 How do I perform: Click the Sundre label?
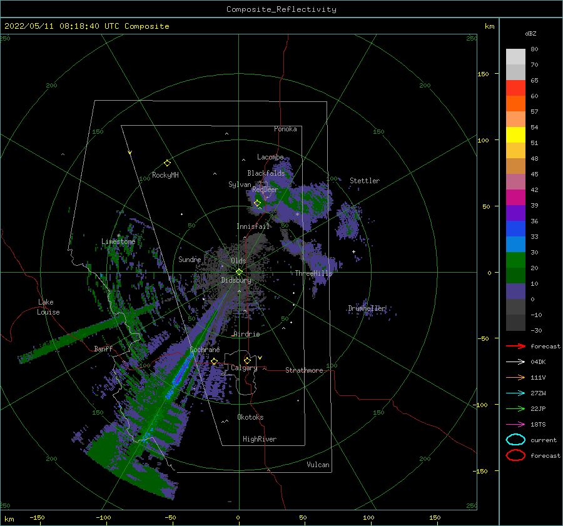(190, 260)
